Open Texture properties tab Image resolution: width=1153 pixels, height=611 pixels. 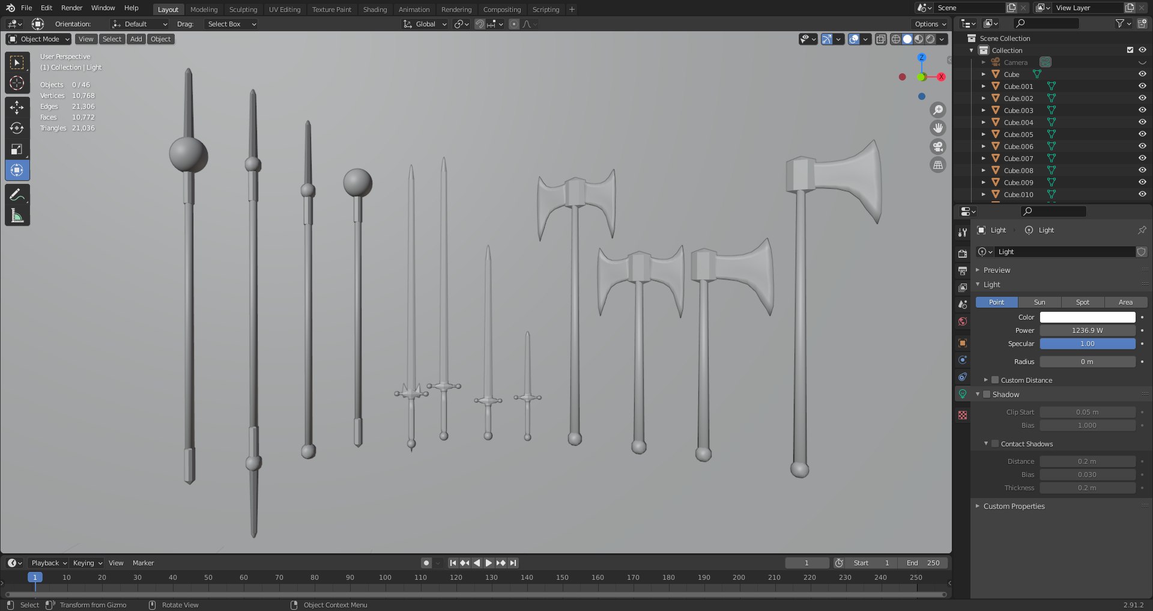963,415
